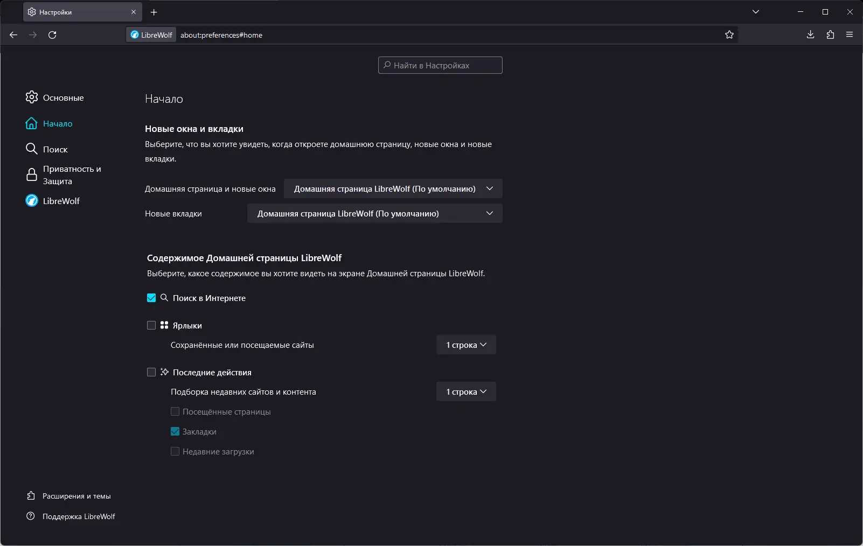Bookmark this page with the star icon
The image size is (863, 546).
(729, 35)
